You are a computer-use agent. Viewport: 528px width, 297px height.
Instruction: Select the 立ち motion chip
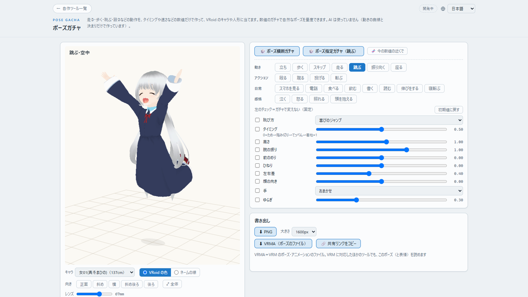[x=283, y=67]
